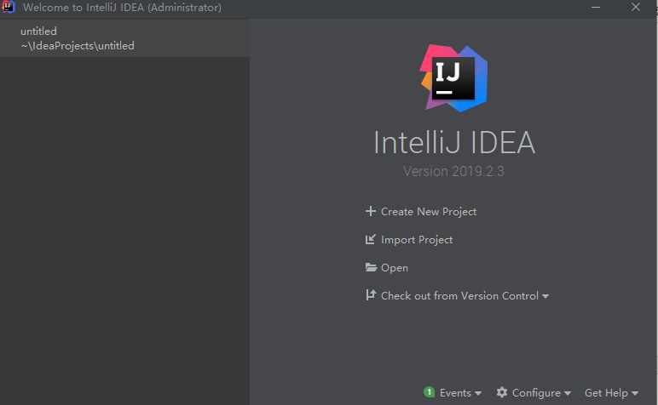Click the folder icon beside Open
658x405 pixels.
coord(370,268)
